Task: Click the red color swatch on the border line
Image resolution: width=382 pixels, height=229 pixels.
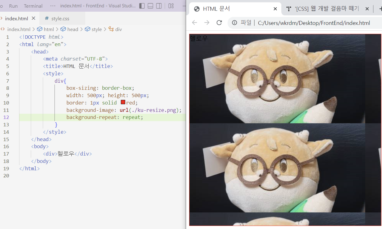Action: (x=123, y=102)
